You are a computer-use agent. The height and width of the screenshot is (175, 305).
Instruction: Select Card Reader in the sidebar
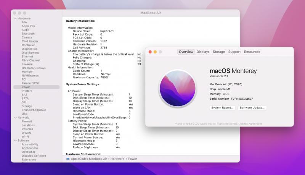click(30, 41)
